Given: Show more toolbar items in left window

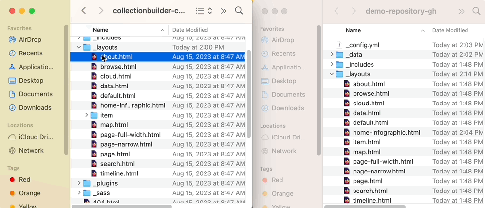Looking at the screenshot, I should tap(224, 11).
